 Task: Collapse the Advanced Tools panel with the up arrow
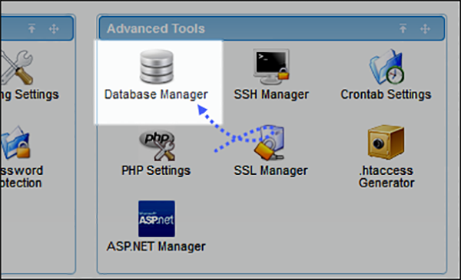pos(403,28)
